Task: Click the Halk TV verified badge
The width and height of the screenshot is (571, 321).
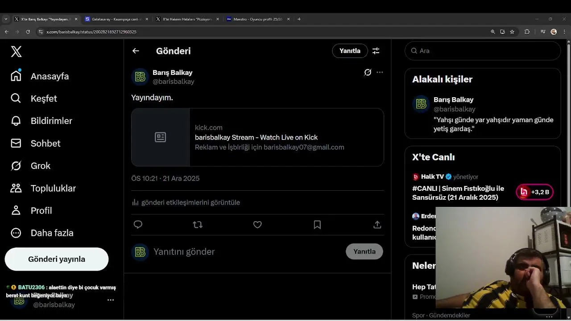Action: click(449, 177)
